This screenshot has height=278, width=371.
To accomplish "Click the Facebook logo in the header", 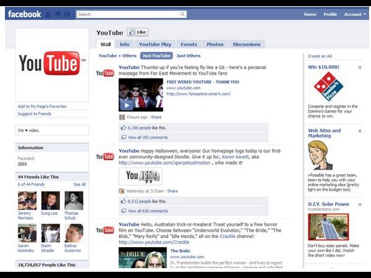I will coord(24,14).
